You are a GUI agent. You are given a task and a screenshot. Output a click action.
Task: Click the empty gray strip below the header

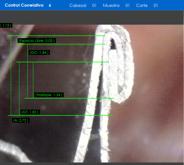92,17
